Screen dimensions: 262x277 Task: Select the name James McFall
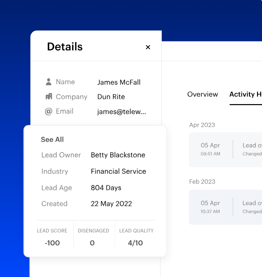click(x=119, y=82)
